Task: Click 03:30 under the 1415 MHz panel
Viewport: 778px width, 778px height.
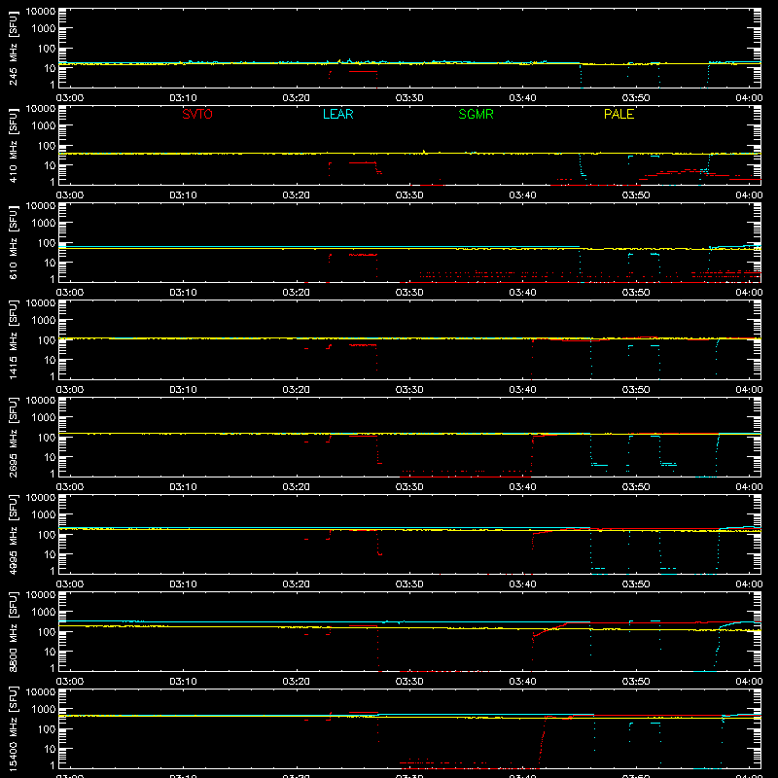Action: [x=409, y=390]
